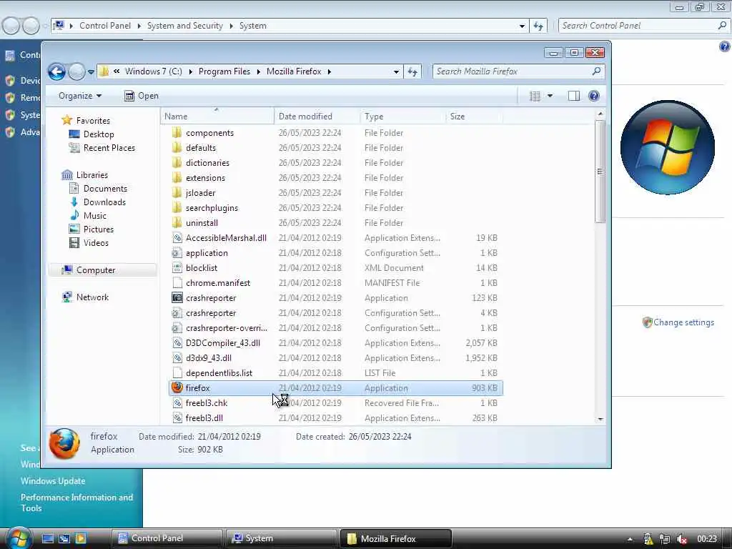732x549 pixels.
Task: Sort files by the Name column header
Action: tap(217, 117)
